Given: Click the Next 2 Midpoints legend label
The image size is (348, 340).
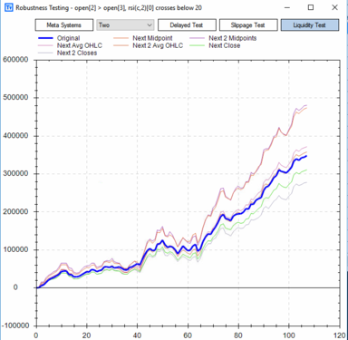Looking at the screenshot, I should pos(233,38).
